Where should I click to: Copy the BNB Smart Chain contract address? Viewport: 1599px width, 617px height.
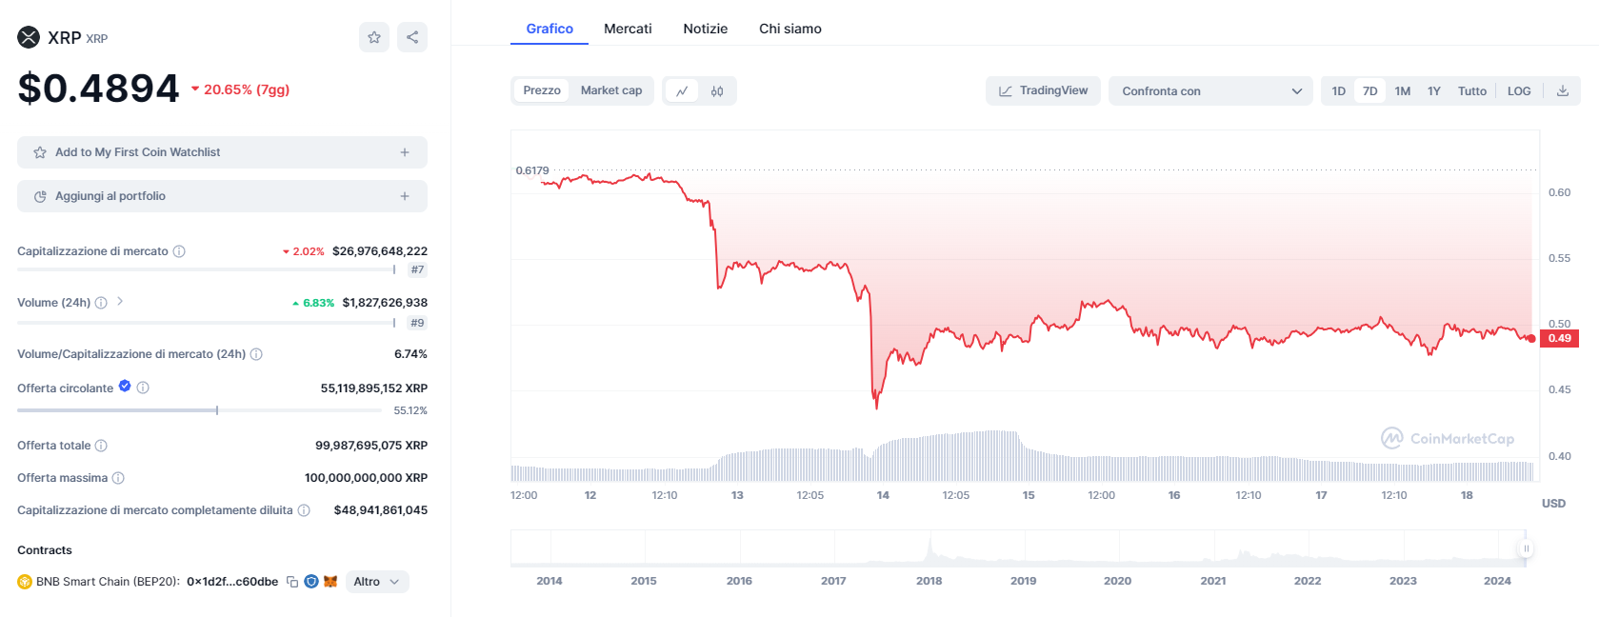point(292,582)
